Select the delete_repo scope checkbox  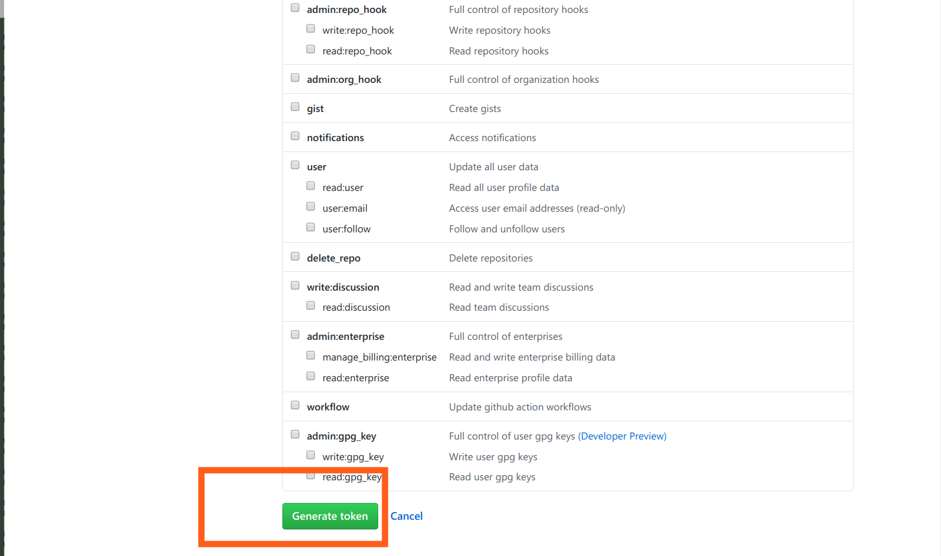click(x=295, y=257)
